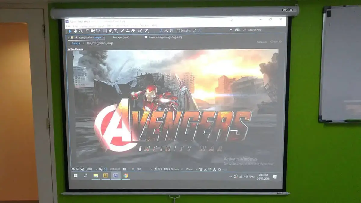Click the Classic 3D renderer label
361x203 pixels.
click(x=276, y=42)
